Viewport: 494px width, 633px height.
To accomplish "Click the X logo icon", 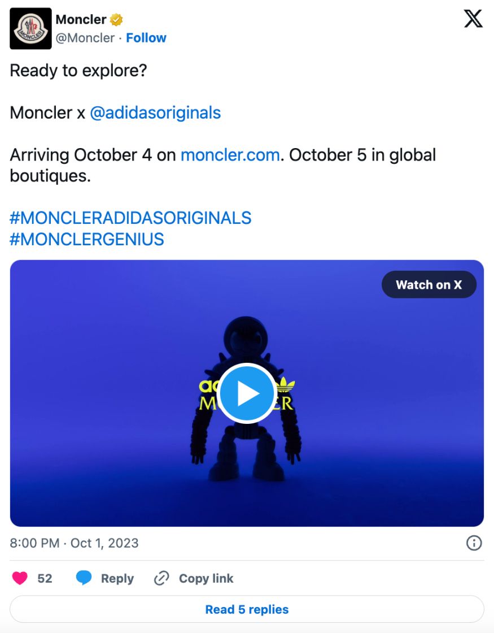I will (x=473, y=19).
